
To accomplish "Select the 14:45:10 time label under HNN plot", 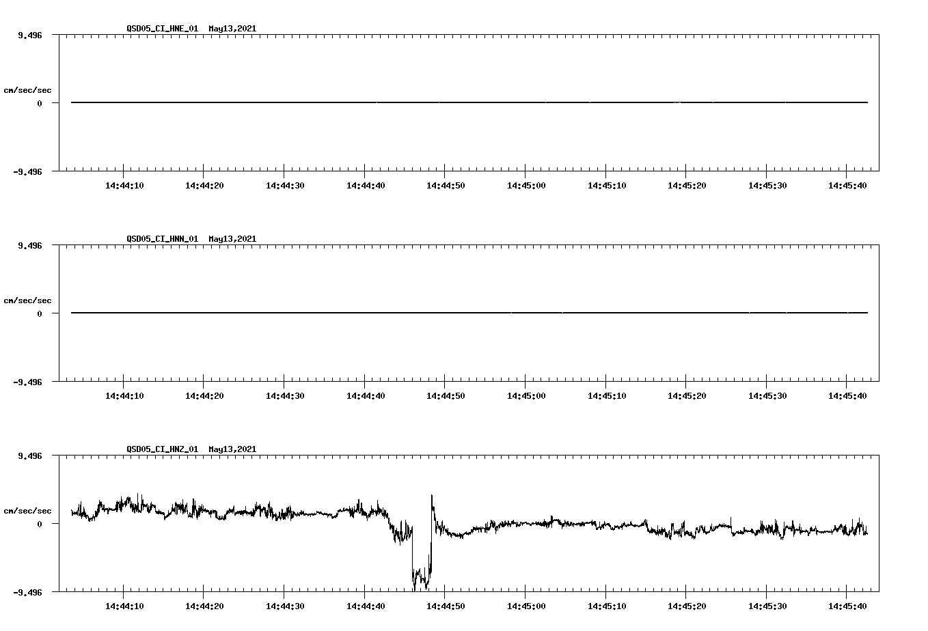I will (x=607, y=396).
